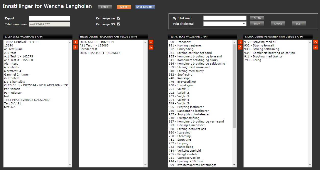Select 'alarmtest34' vehicle
This screenshot has width=320, height=170.
click(36, 71)
